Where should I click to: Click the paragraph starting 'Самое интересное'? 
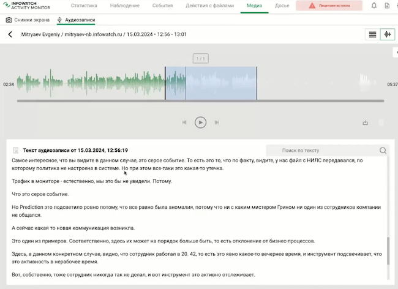click(x=187, y=164)
